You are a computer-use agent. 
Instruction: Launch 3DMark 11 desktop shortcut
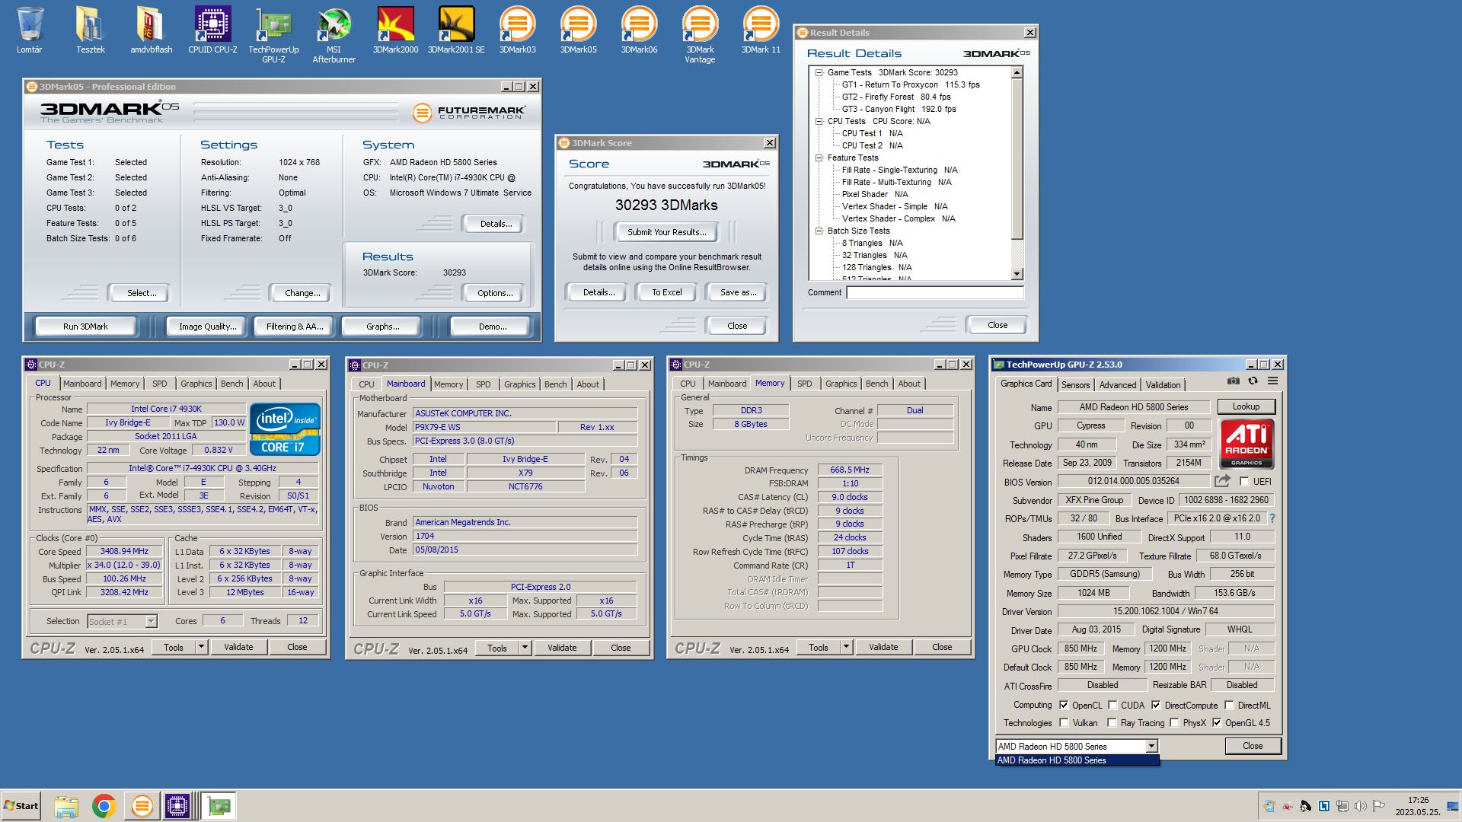[761, 30]
